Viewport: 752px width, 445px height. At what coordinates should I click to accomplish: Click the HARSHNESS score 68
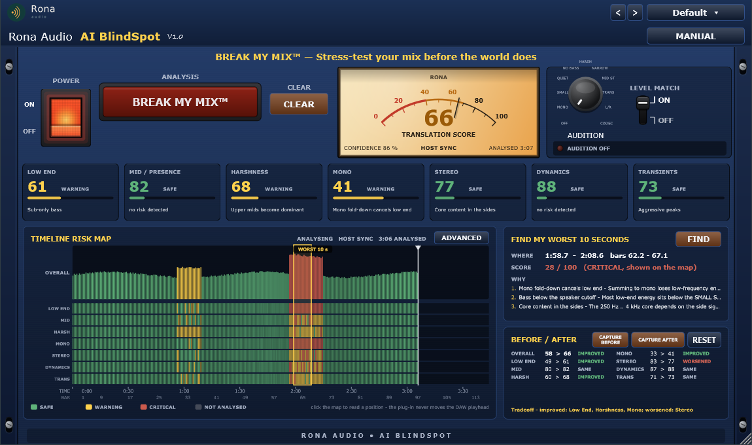241,187
